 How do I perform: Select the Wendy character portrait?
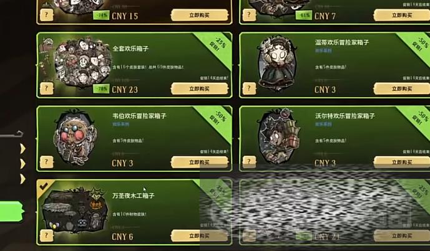coord(277,64)
